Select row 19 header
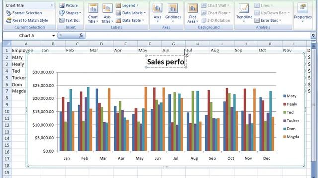 pos(7,173)
